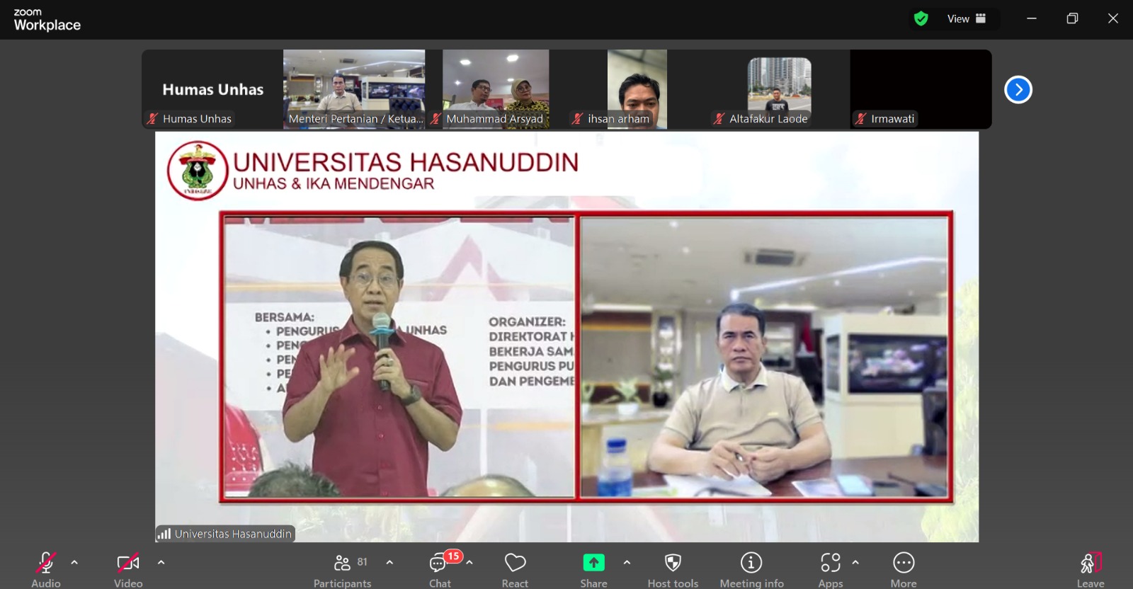Select Humas Unhas participant tile
The height and width of the screenshot is (589, 1133).
coord(212,89)
